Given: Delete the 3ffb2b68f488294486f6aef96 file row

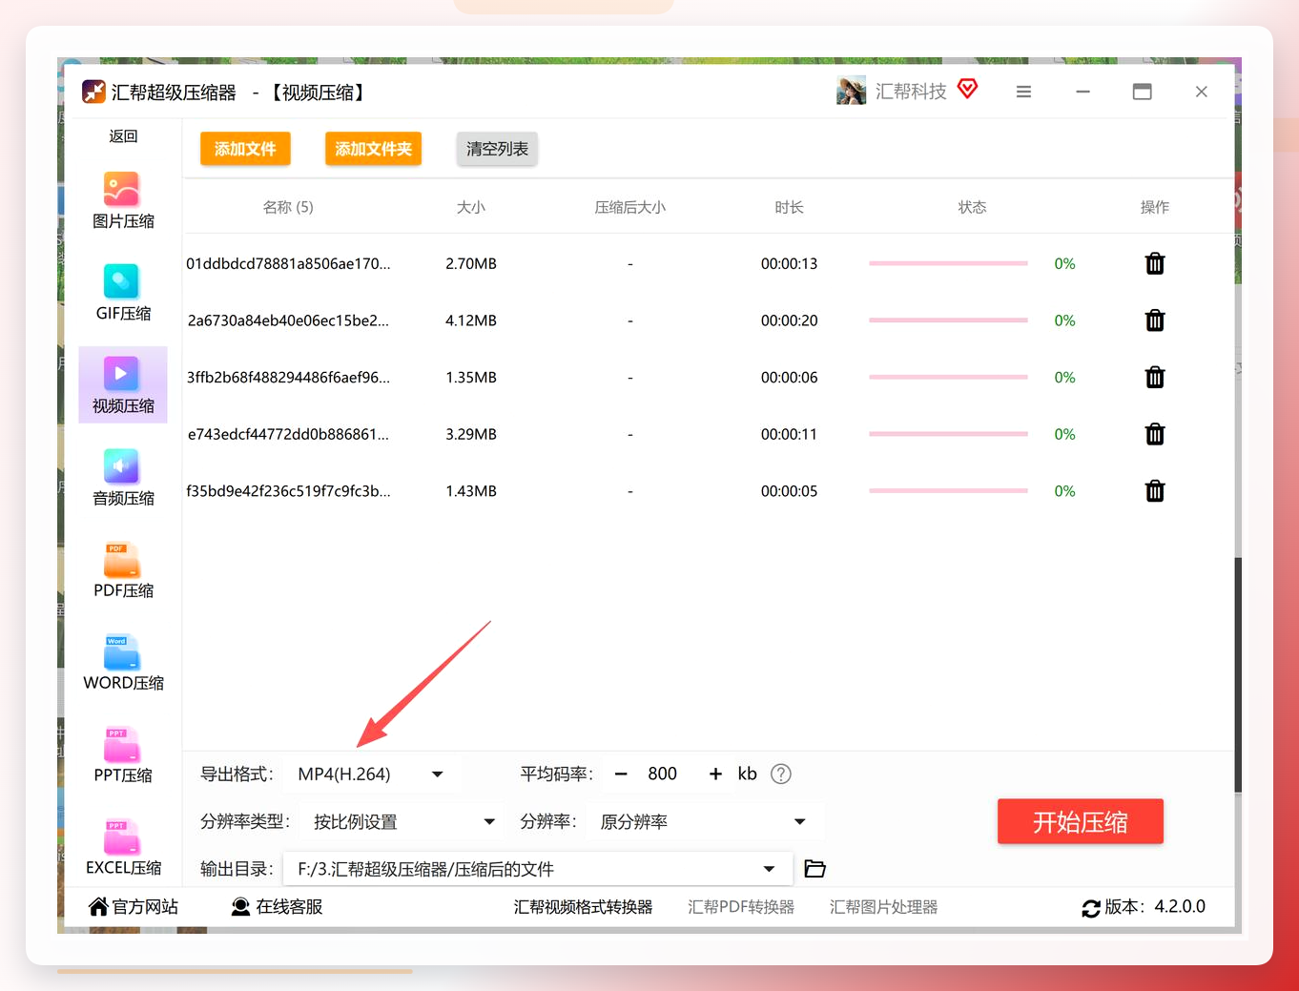Looking at the screenshot, I should 1155,378.
